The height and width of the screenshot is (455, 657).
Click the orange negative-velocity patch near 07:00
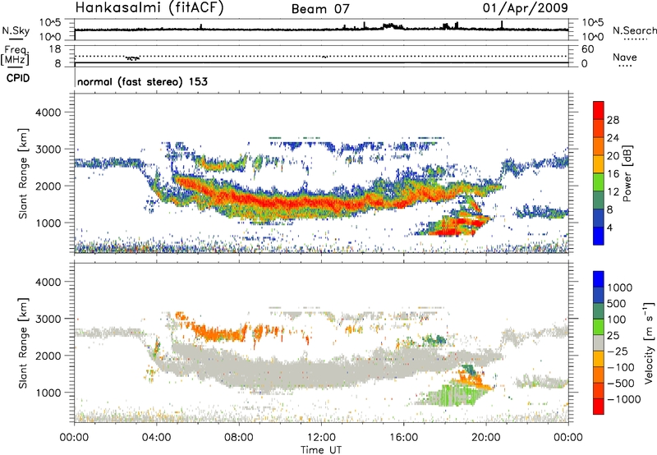[218, 334]
